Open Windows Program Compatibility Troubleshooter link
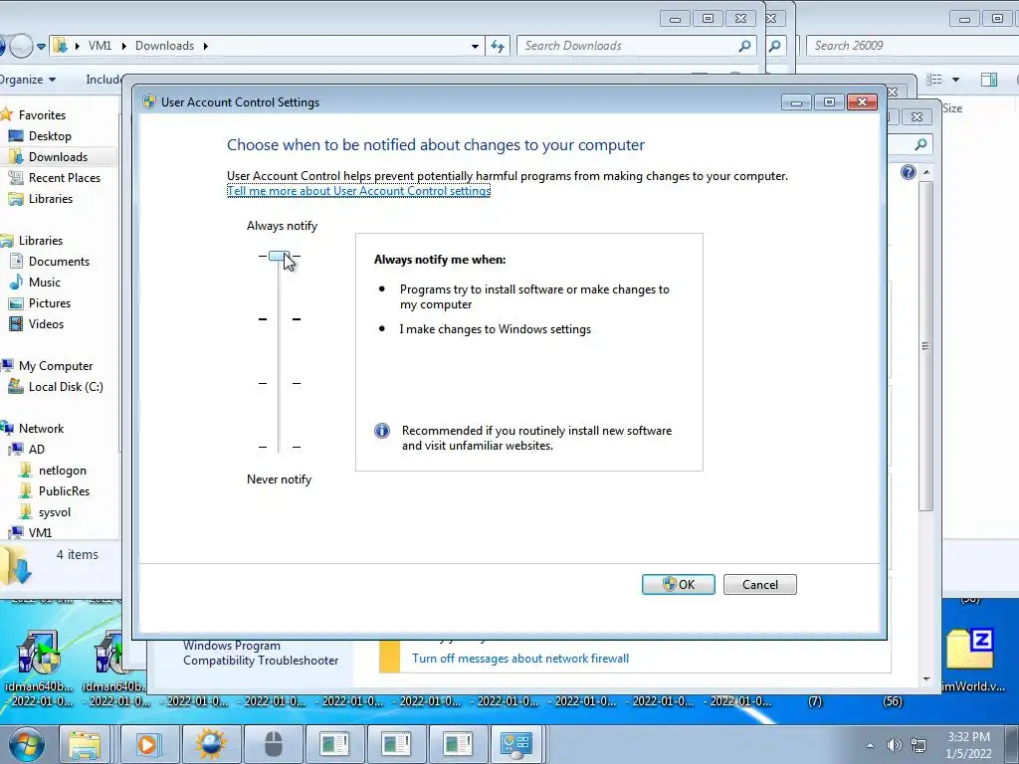Screen dimensions: 1019x764 [x=261, y=653]
